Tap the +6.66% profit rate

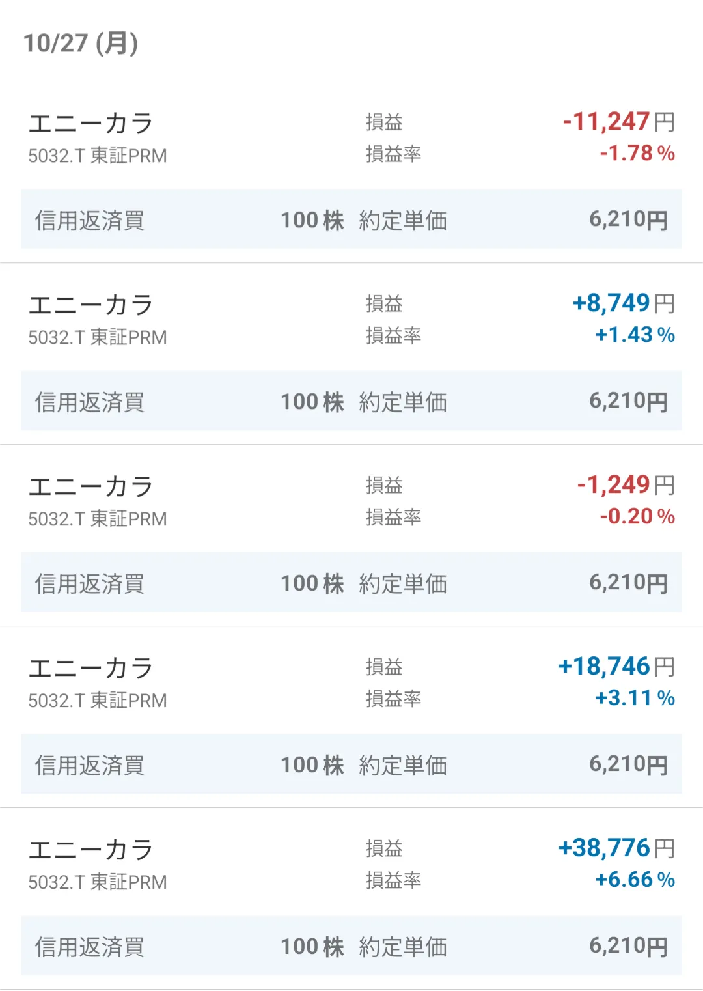pyautogui.click(x=635, y=880)
